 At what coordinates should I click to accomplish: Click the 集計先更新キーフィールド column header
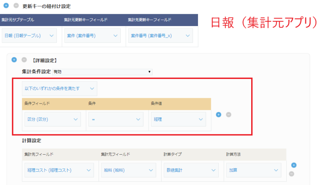click(150, 20)
